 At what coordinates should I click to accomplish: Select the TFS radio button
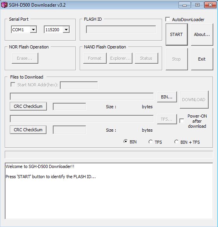(150, 142)
